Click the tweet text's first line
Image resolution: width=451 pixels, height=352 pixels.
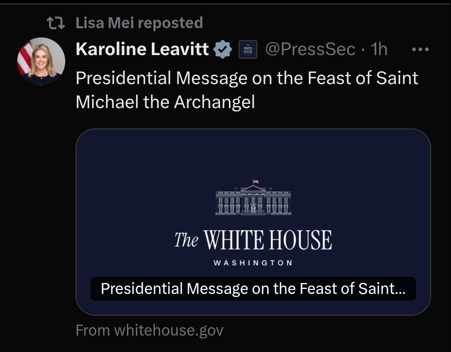pos(247,78)
